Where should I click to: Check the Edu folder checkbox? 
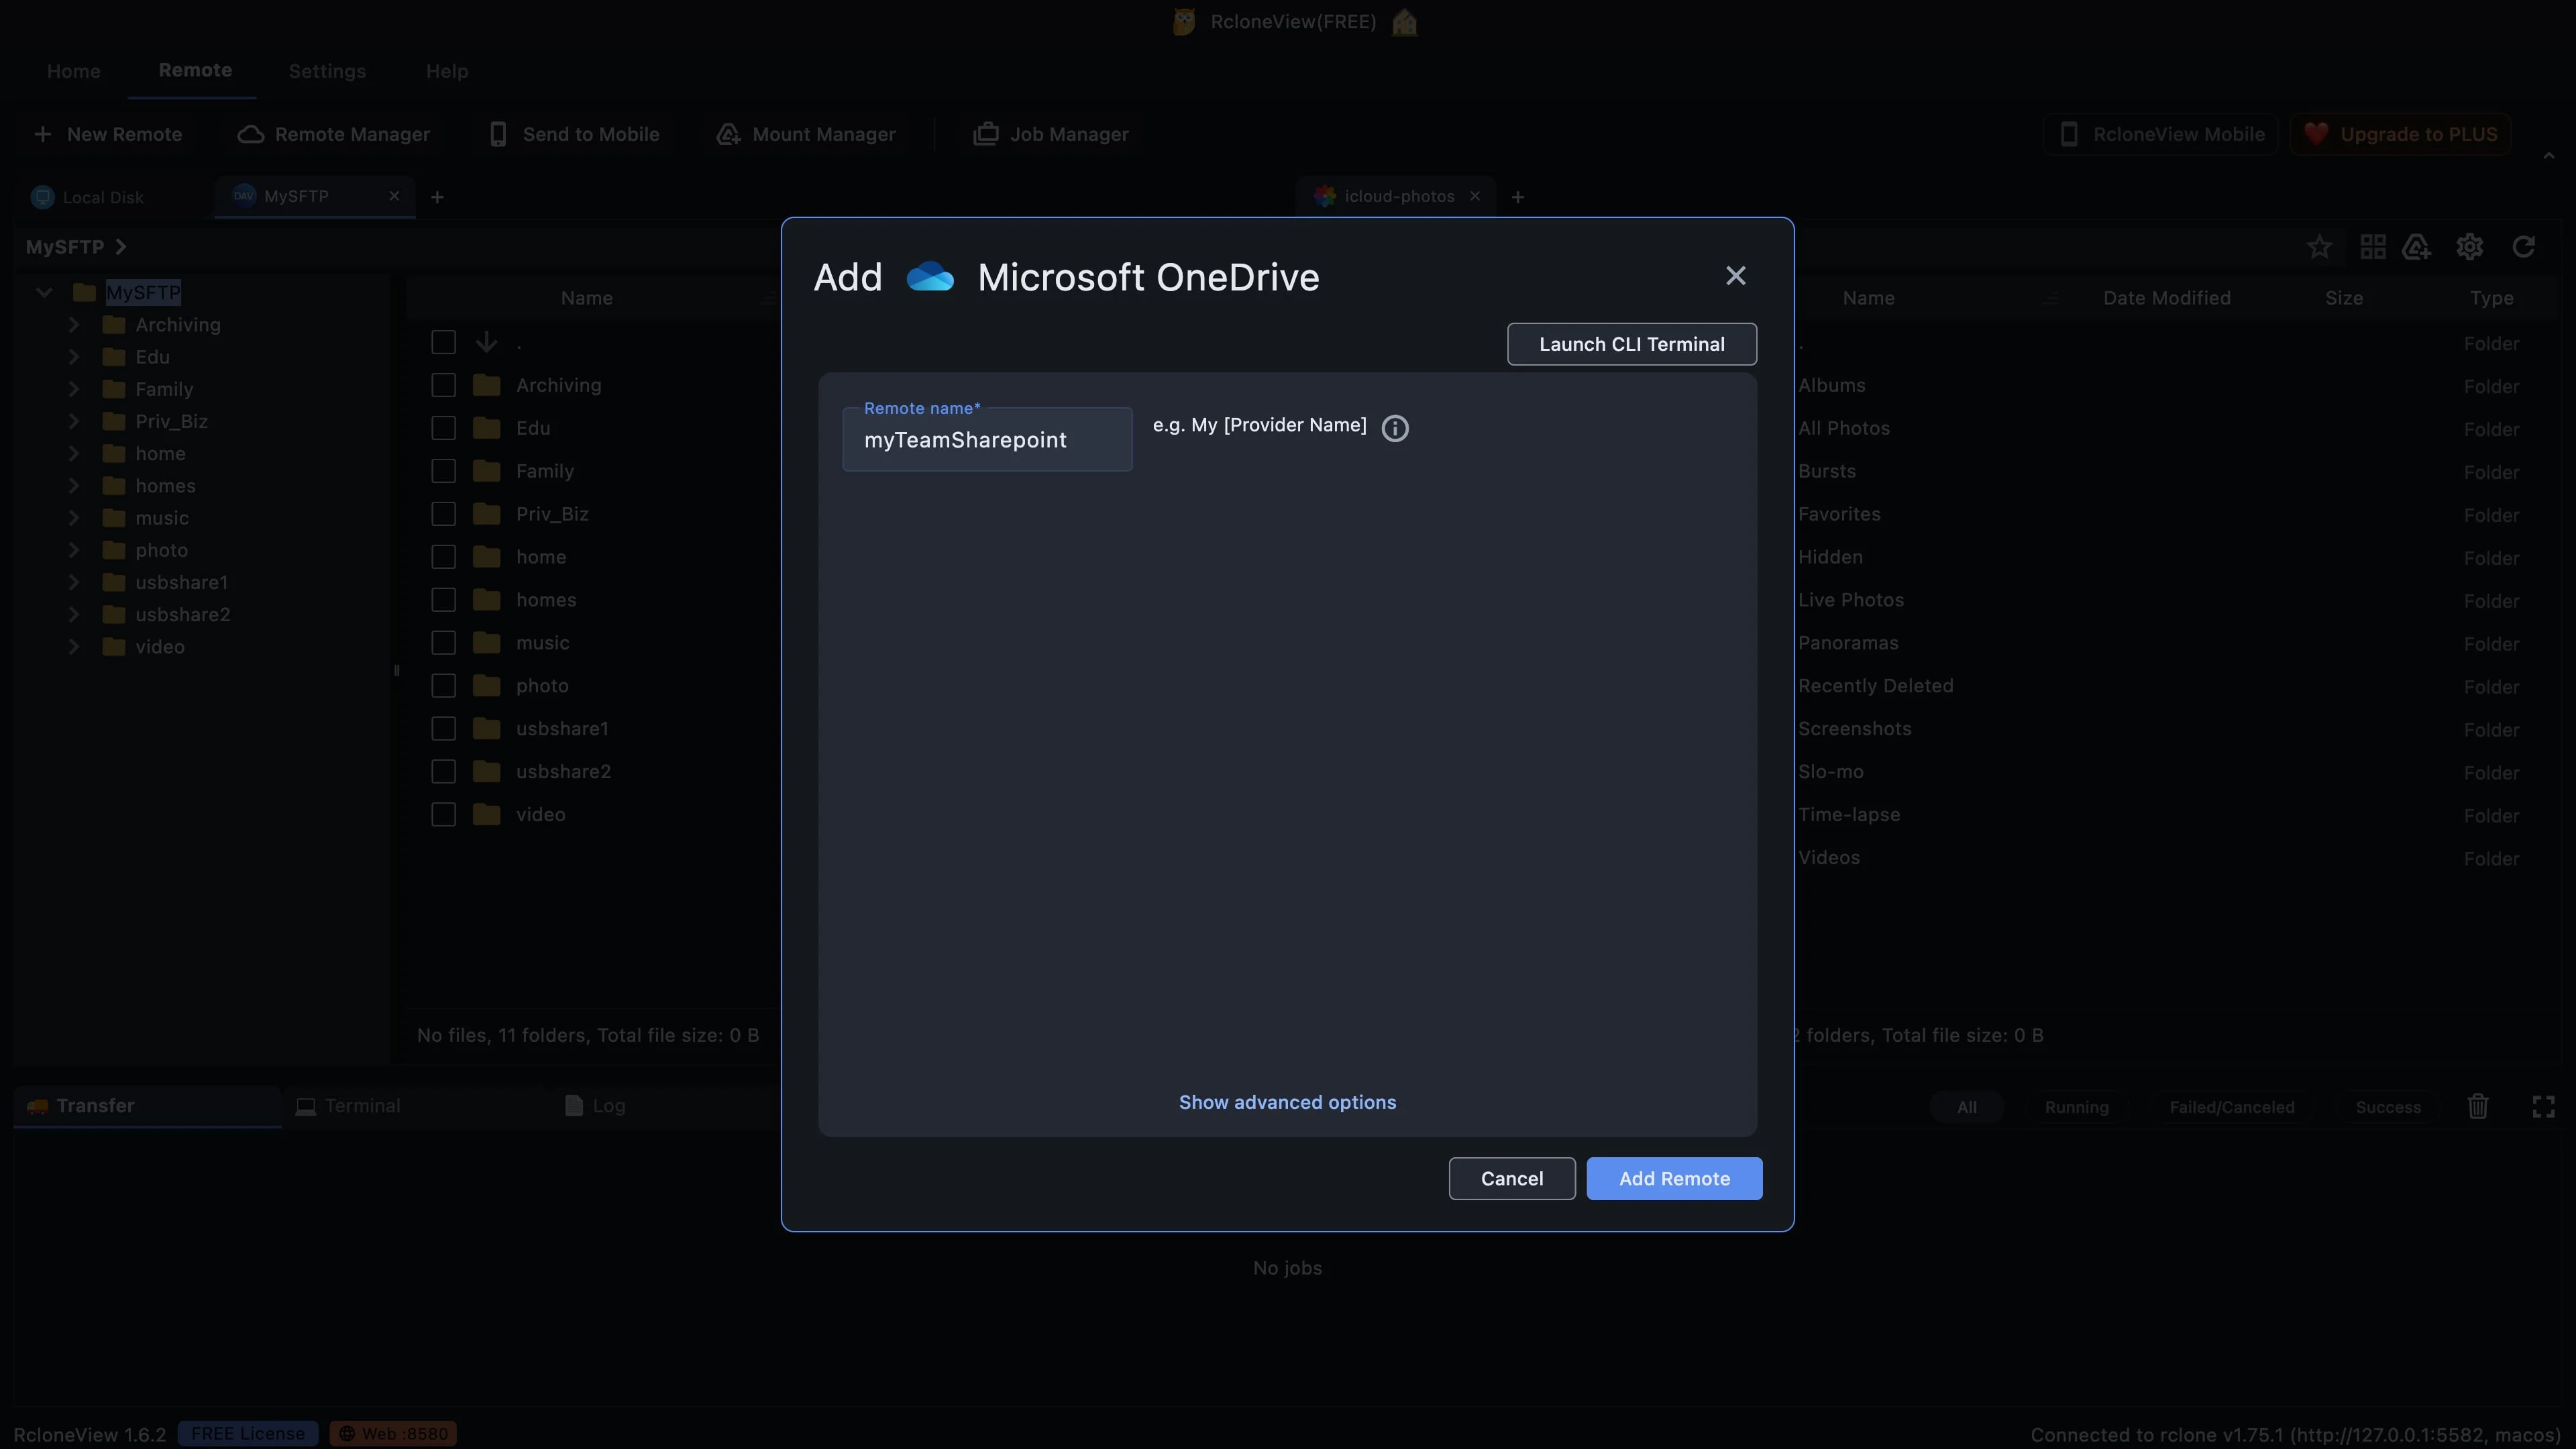(x=444, y=428)
